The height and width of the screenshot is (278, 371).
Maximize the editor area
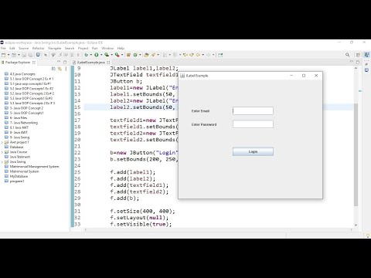(x=358, y=62)
